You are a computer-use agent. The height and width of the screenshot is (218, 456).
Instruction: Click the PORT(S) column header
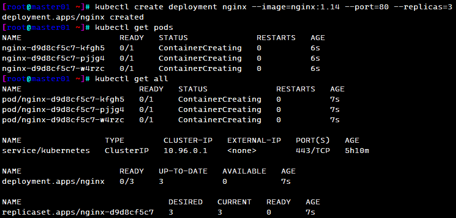(x=313, y=140)
